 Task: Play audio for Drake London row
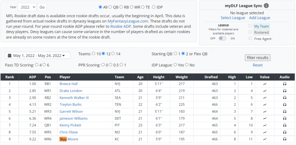click(x=285, y=91)
